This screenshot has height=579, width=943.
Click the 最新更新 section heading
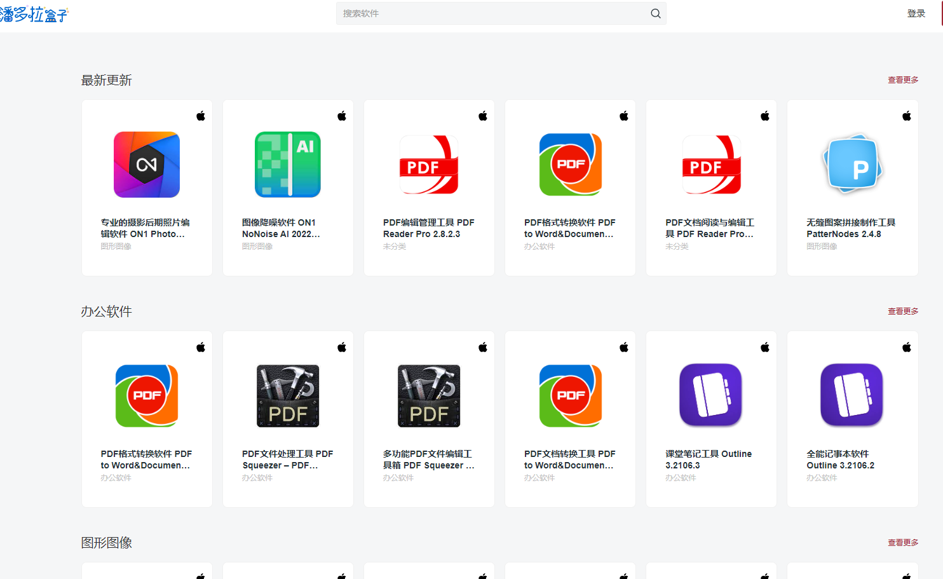(x=107, y=80)
